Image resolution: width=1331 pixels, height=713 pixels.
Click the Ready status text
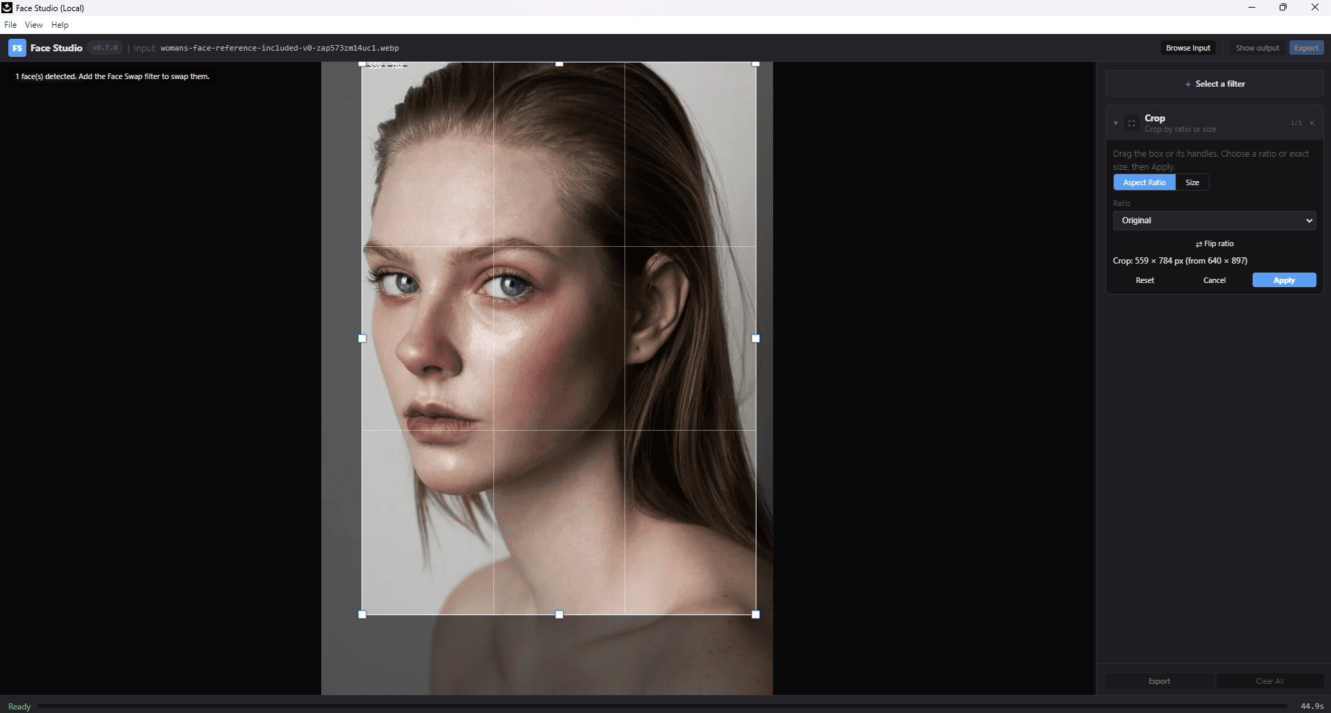19,706
